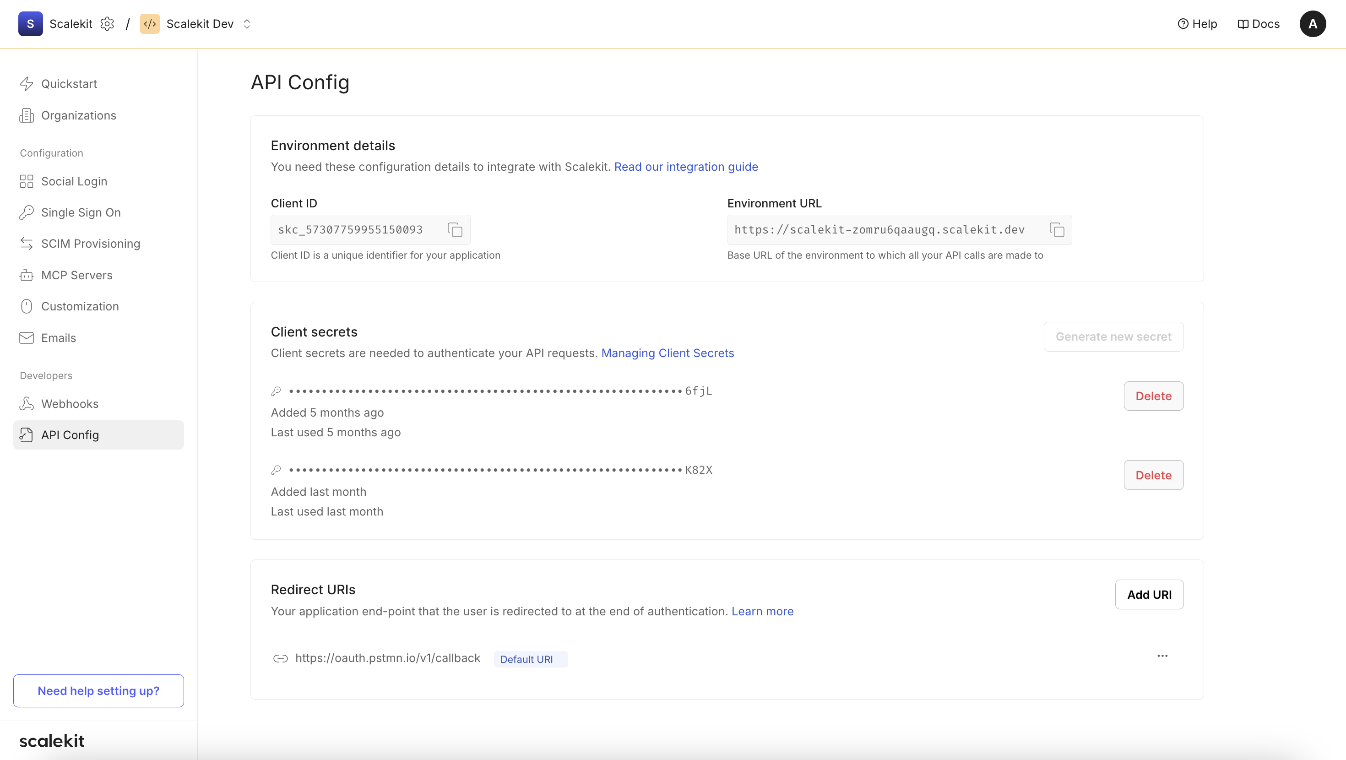This screenshot has width=1346, height=760.
Task: Click the Social Login grid icon
Action: tap(27, 181)
